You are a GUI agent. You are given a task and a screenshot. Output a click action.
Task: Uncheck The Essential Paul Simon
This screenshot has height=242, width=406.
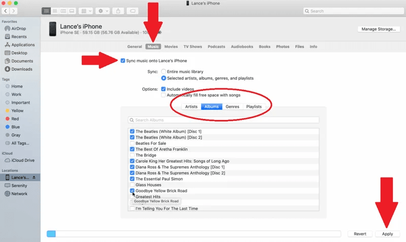(132, 179)
